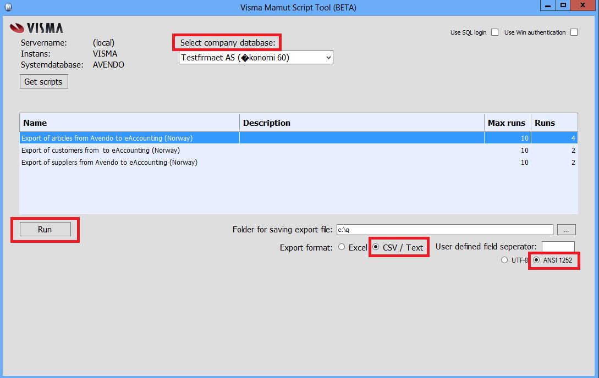Minimize the Script Tool window

point(548,5)
